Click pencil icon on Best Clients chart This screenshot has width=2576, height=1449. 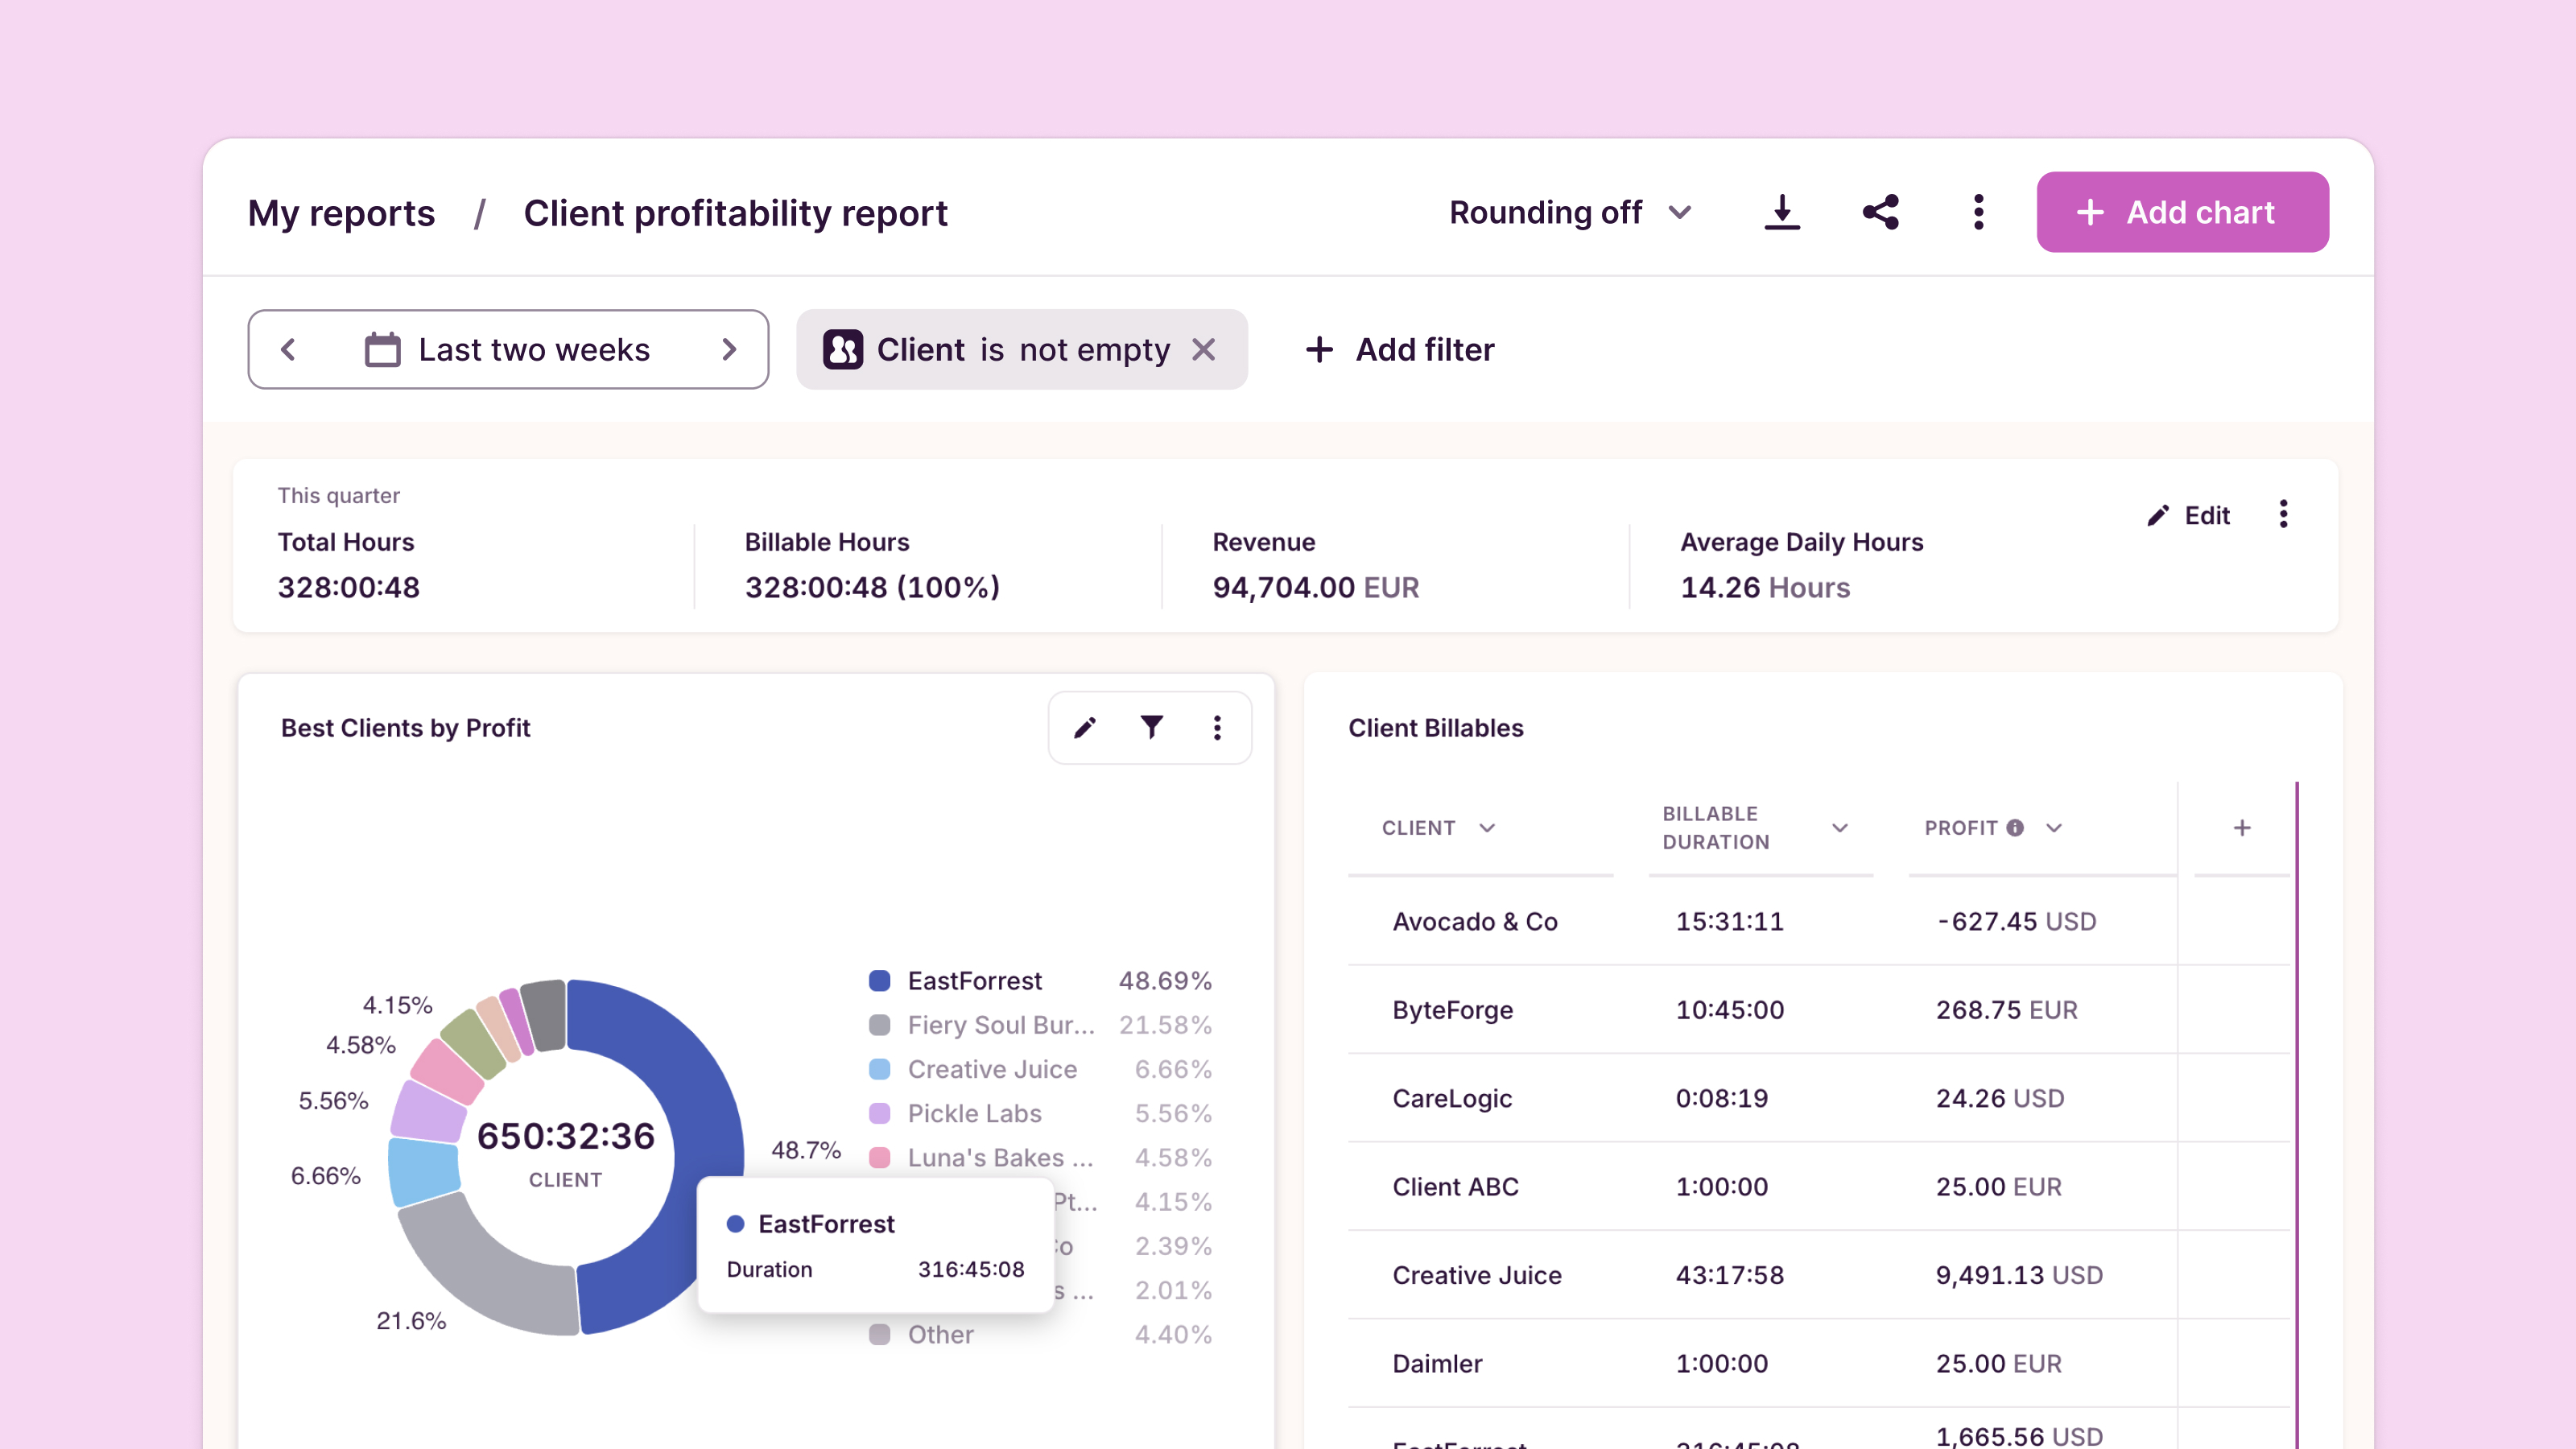click(x=1085, y=728)
